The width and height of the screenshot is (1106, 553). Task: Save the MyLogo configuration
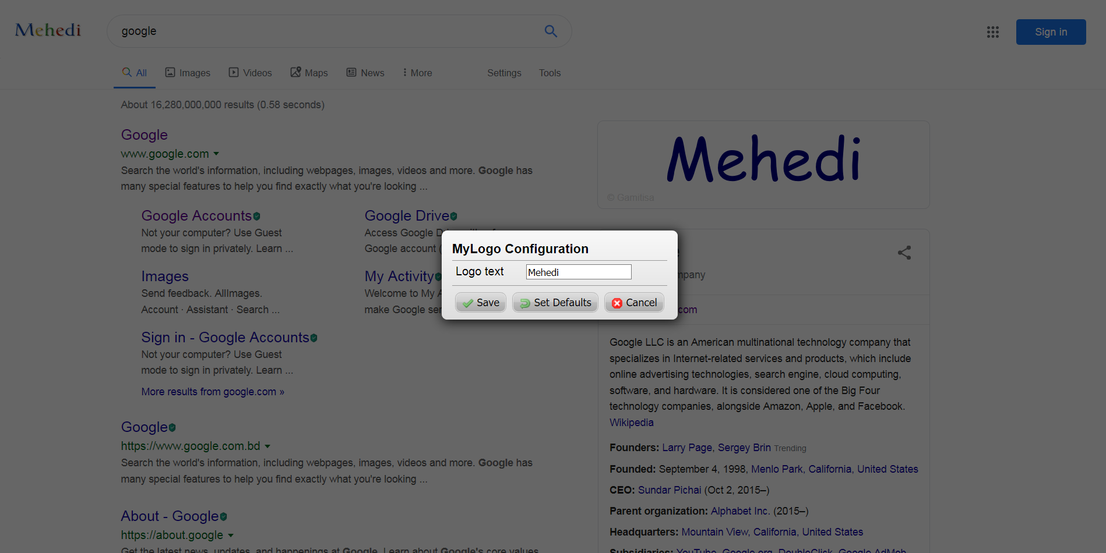click(481, 303)
